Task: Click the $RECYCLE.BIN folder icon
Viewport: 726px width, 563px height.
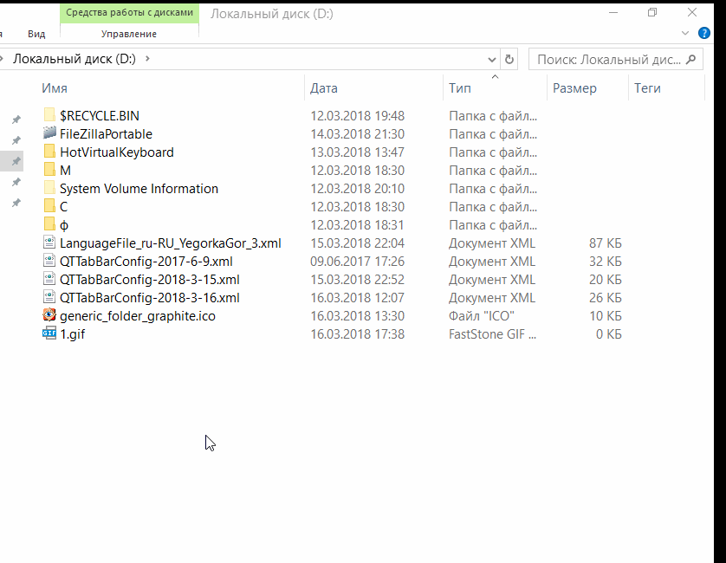Action: click(x=49, y=116)
